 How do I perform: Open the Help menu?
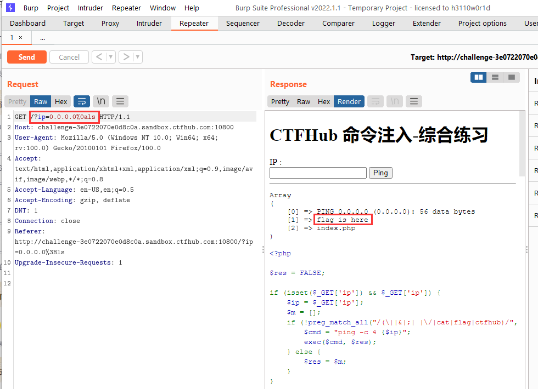[x=192, y=8]
